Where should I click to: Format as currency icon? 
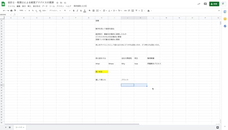(29, 10)
